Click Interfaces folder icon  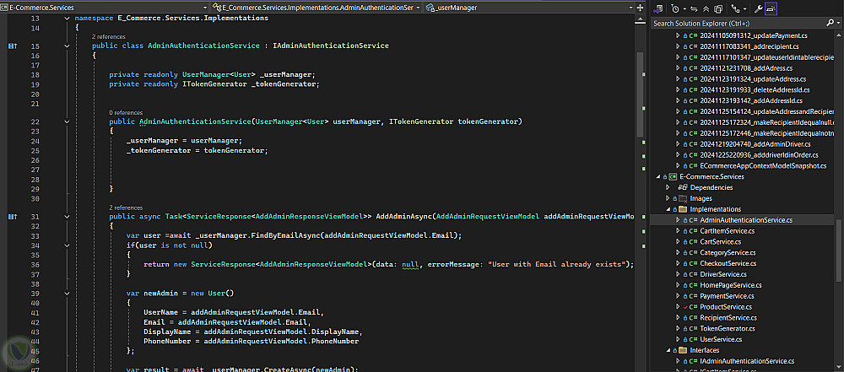[683, 350]
